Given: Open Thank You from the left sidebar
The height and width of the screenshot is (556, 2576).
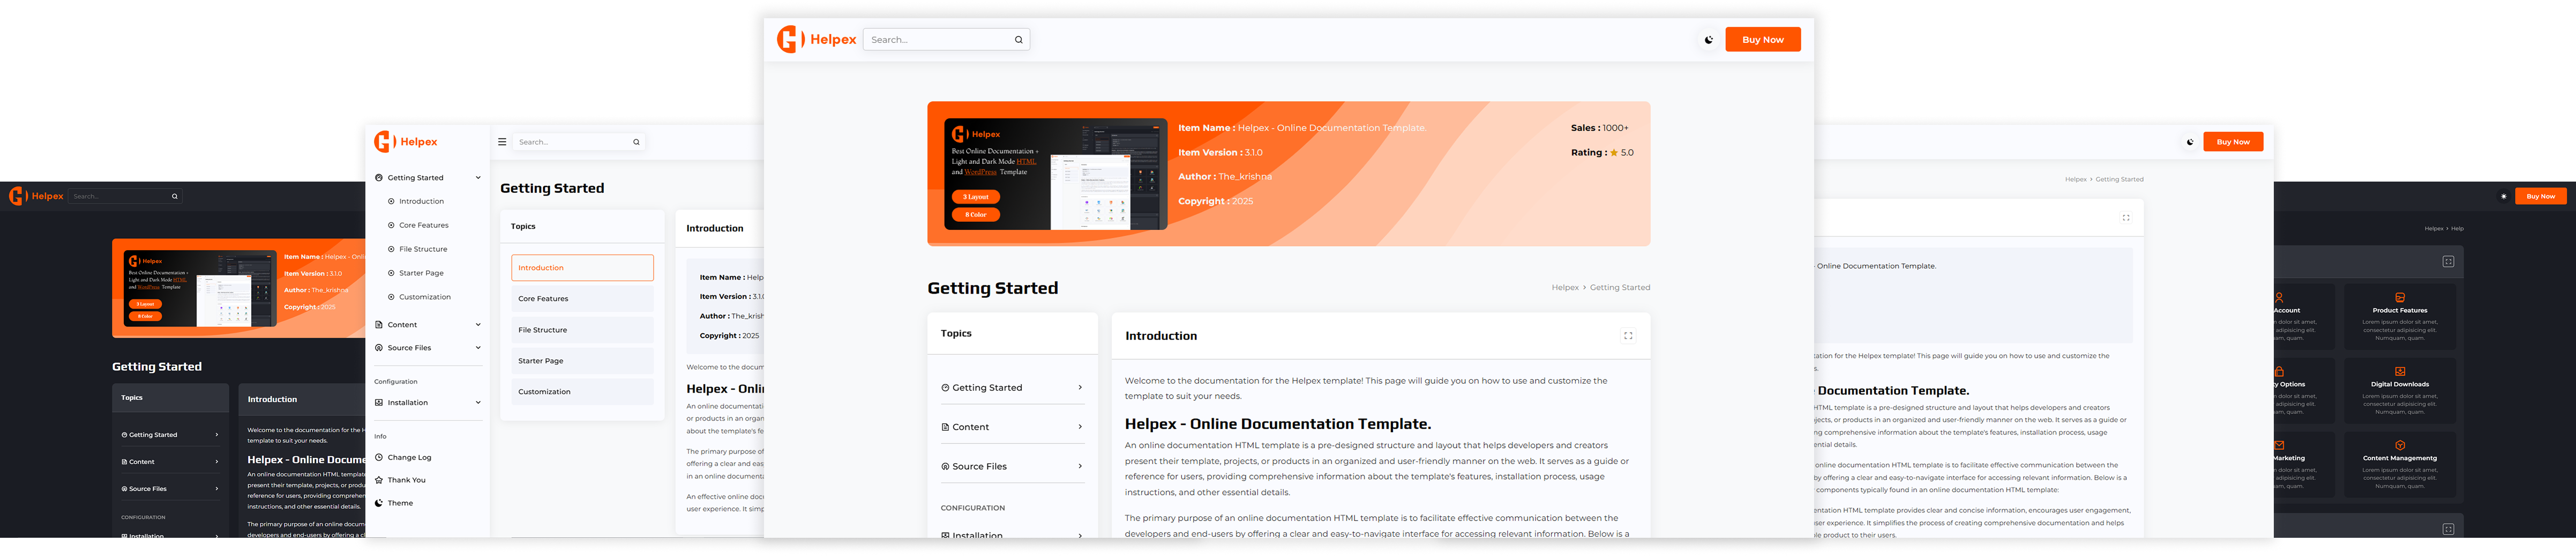Looking at the screenshot, I should pyautogui.click(x=406, y=480).
